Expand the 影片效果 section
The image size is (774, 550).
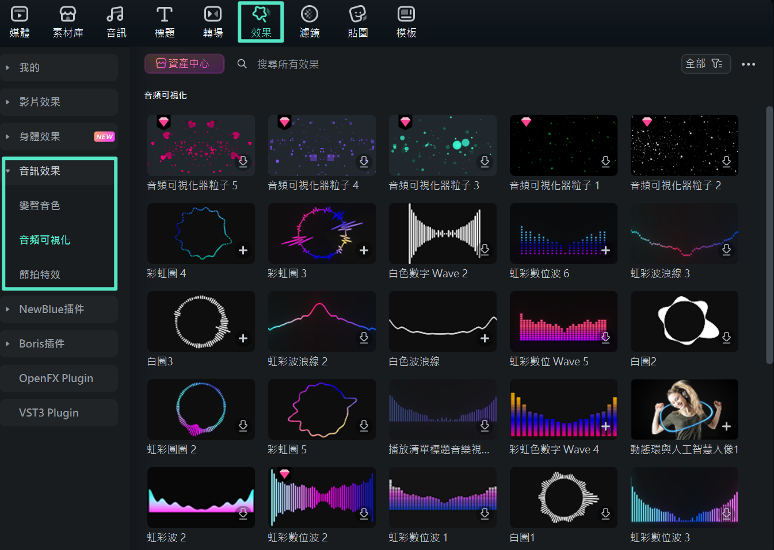(x=59, y=102)
